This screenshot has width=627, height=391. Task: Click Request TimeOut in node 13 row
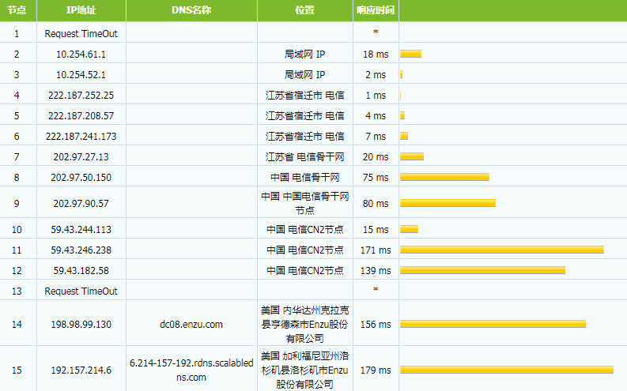[x=81, y=291]
